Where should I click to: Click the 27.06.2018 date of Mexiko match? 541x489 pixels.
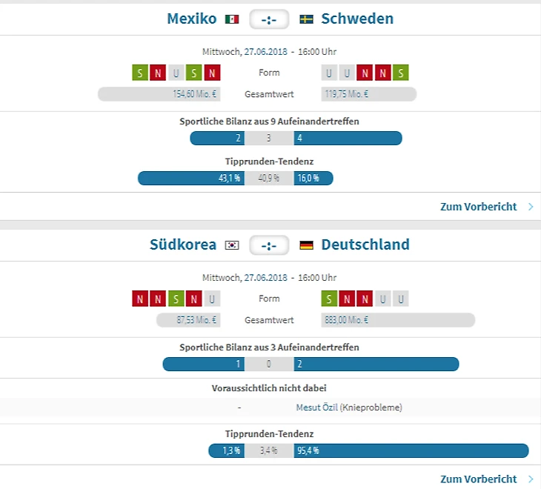pos(266,52)
